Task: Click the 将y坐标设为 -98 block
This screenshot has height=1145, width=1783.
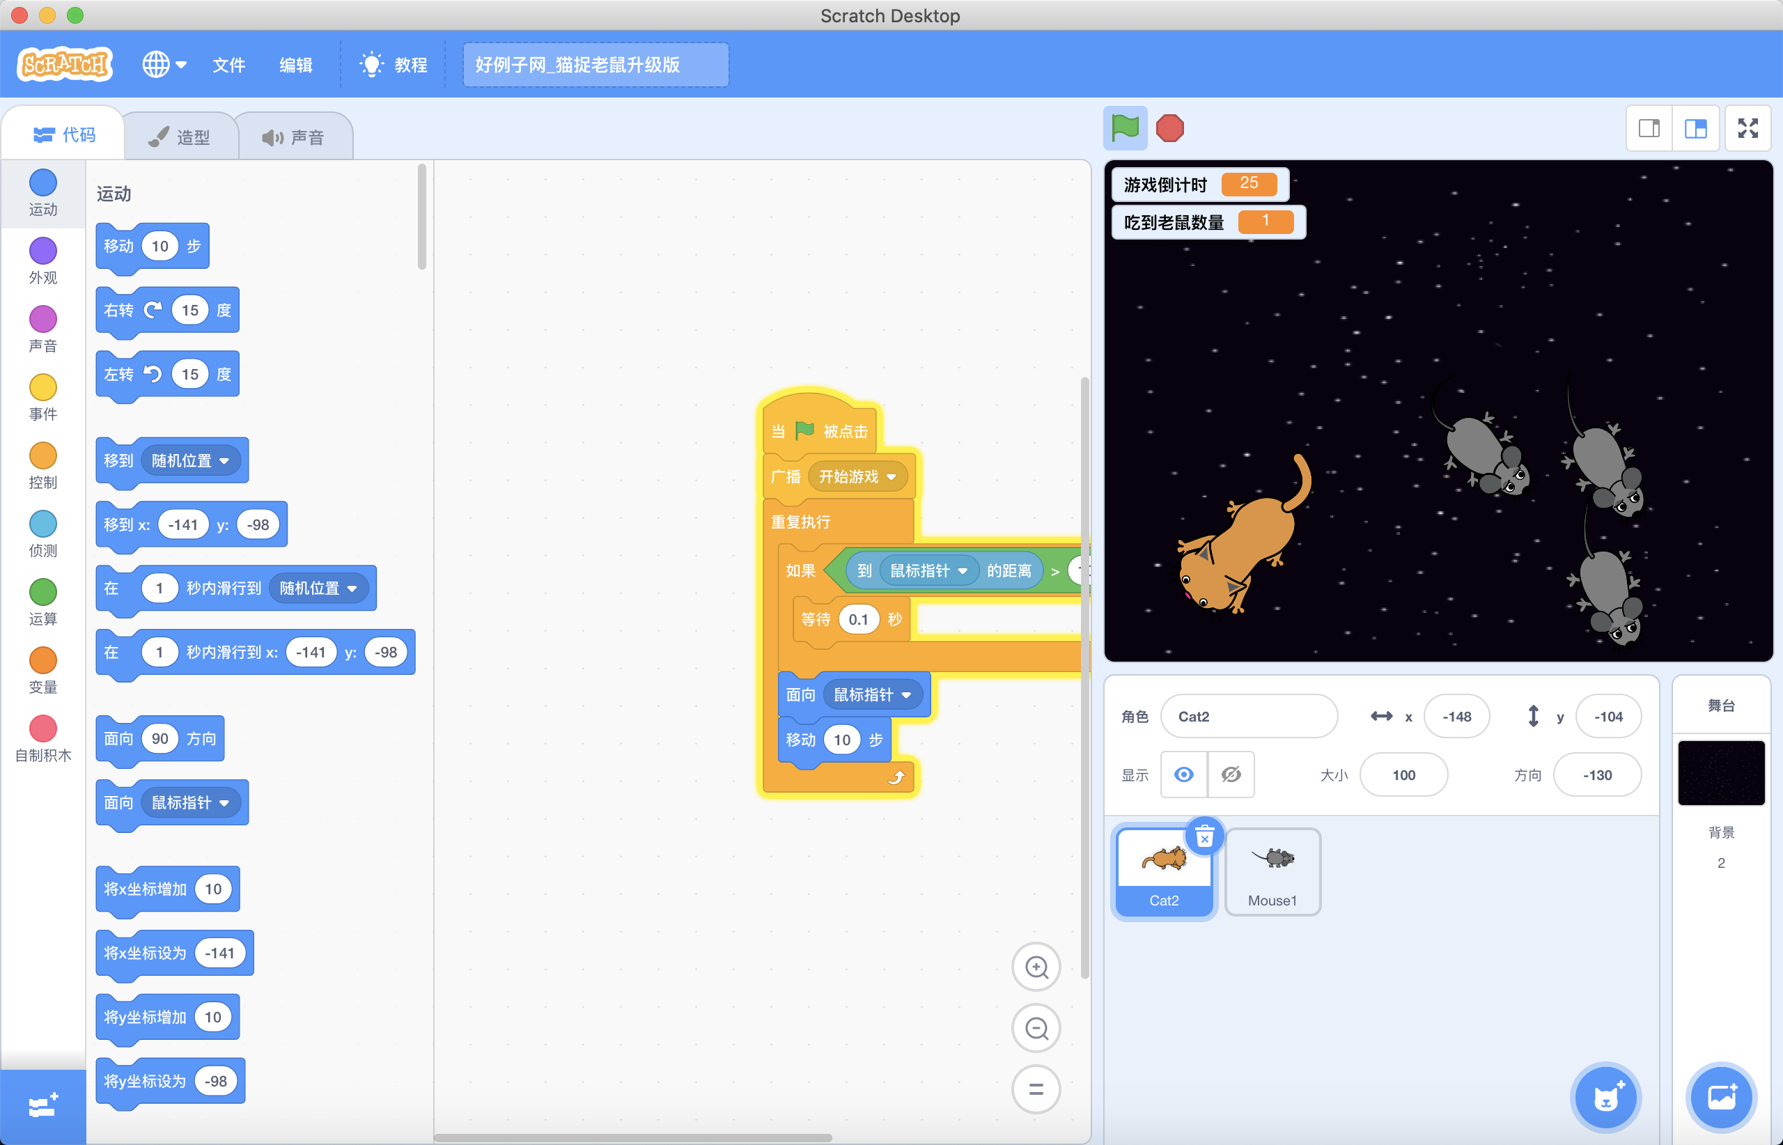Action: click(x=170, y=1080)
